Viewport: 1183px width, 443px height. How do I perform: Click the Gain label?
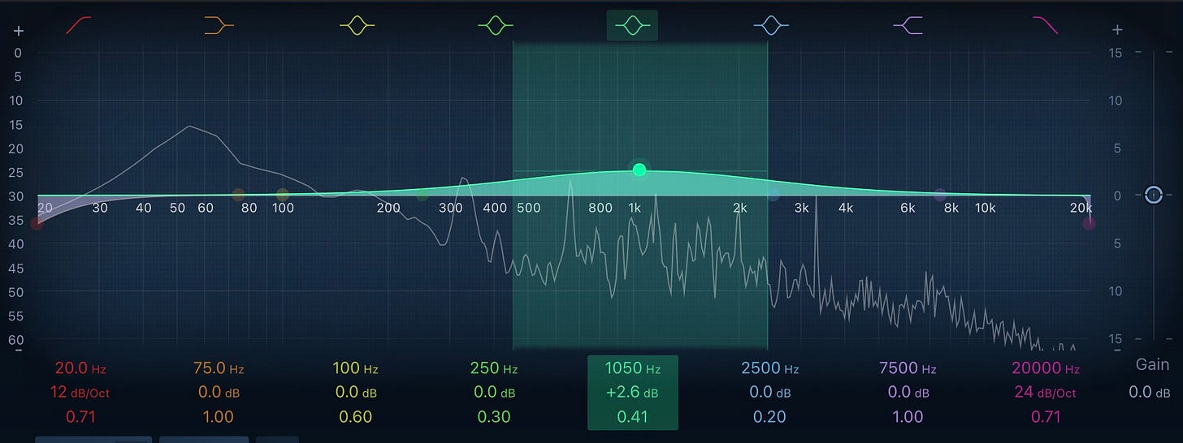(1152, 365)
